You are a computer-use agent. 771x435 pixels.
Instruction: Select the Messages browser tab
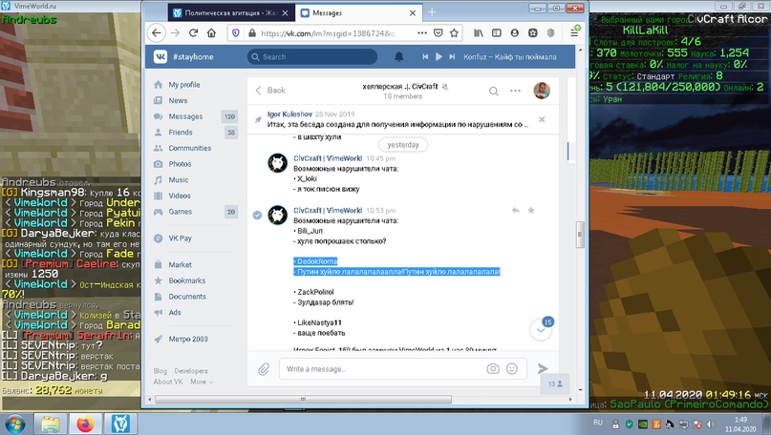pyautogui.click(x=358, y=13)
